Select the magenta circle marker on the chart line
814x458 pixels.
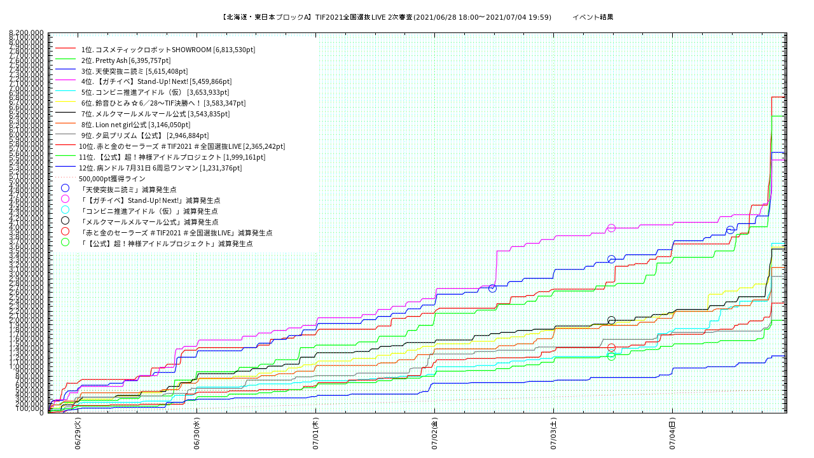click(611, 228)
